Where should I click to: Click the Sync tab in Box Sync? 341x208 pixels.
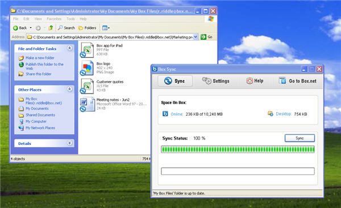tap(175, 81)
